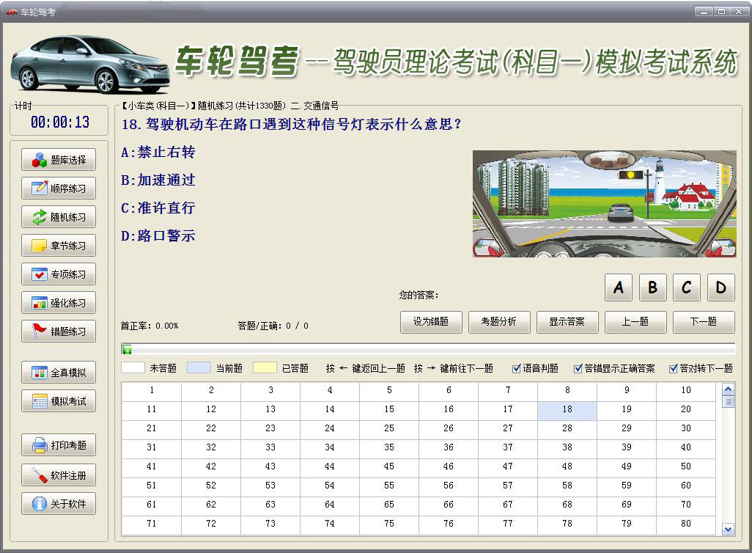Open 考题分析 question analysis
This screenshot has width=752, height=553.
coord(499,322)
